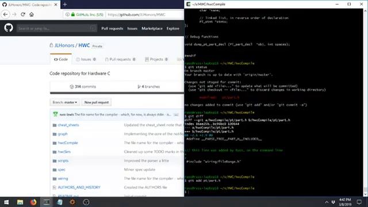Open the hwcSim folder
Image resolution: width=368 pixels, height=207 pixels.
pos(64,152)
